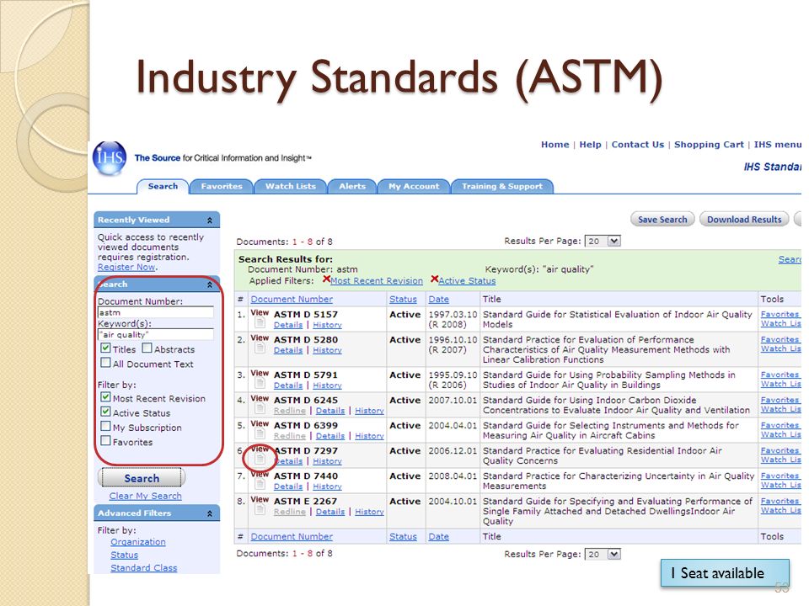Sort by Date top column header

click(438, 300)
